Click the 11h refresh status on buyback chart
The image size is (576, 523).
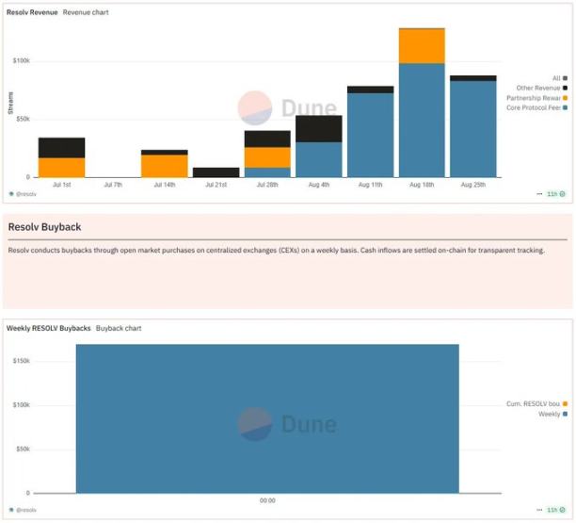pos(556,510)
